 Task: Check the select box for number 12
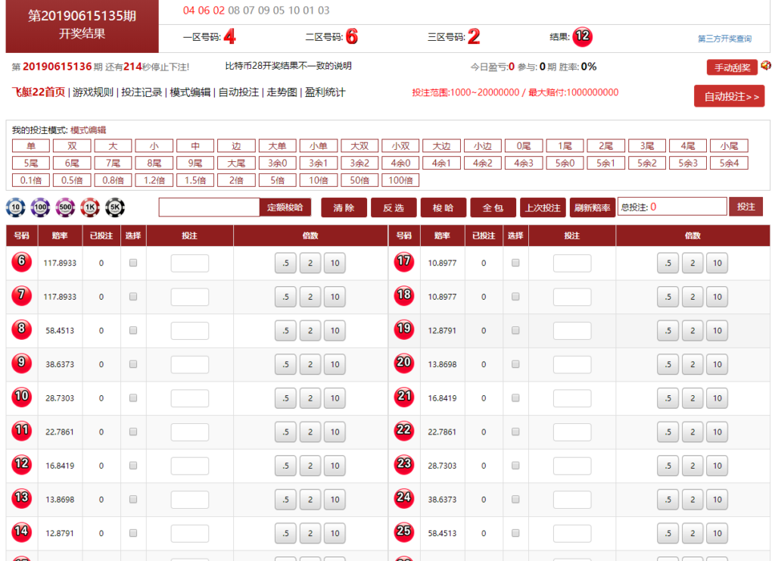pos(133,466)
